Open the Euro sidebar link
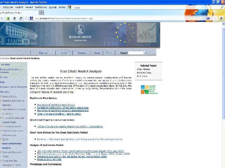The image size is (225, 168). tap(2, 82)
